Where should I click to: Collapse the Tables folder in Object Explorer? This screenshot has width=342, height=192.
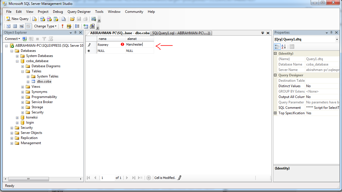point(23,71)
